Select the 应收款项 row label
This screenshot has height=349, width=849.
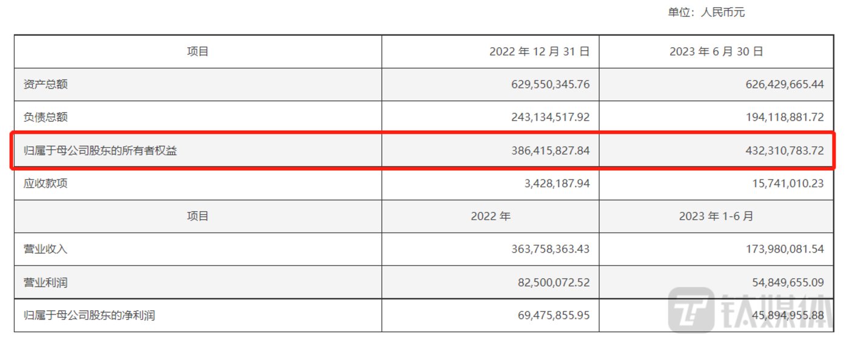45,183
